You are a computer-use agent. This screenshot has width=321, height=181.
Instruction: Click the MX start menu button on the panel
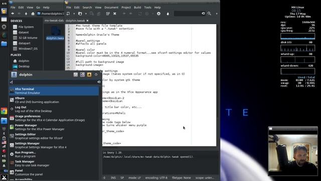4,177
